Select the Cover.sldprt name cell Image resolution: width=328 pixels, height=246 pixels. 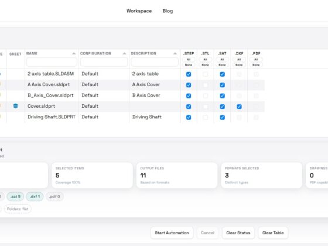[x=52, y=106]
